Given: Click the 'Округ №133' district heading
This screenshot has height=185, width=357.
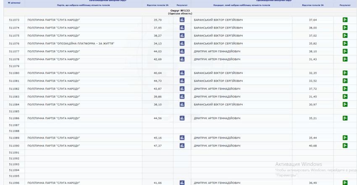Looking at the screenshot, I should tap(180, 10).
